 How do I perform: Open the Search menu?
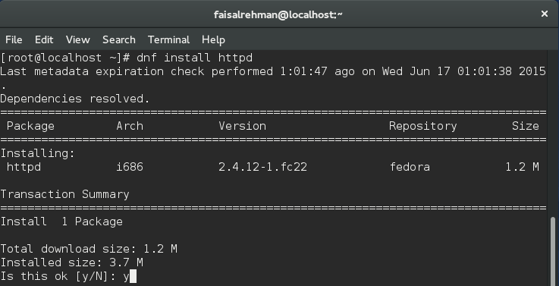119,39
